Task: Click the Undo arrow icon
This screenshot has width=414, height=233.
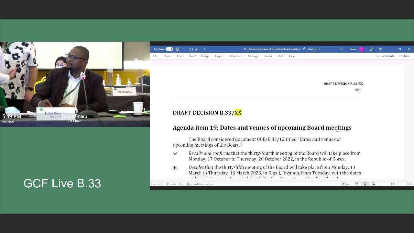Action: [183, 49]
